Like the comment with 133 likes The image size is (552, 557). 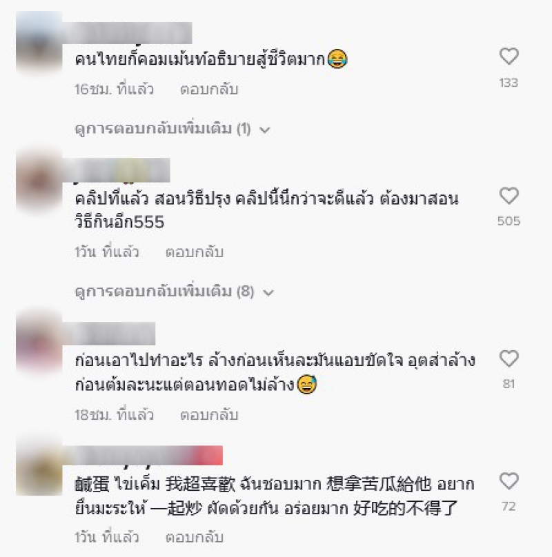point(509,57)
